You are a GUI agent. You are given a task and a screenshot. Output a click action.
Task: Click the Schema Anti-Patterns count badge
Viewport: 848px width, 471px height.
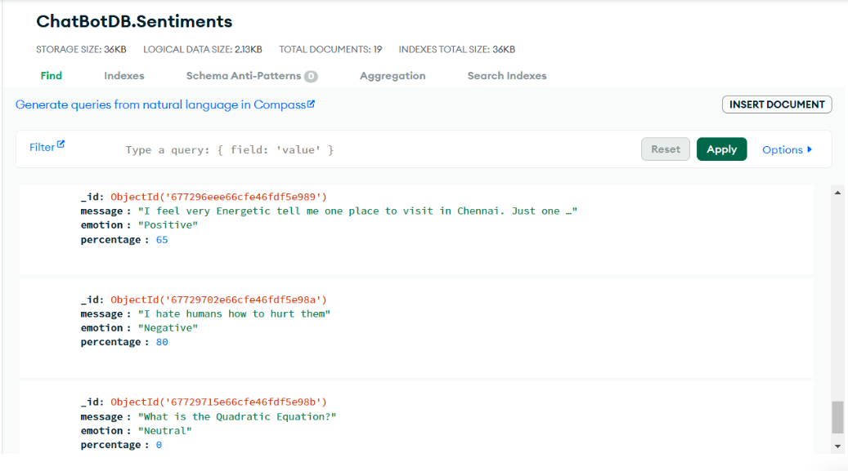(x=311, y=77)
